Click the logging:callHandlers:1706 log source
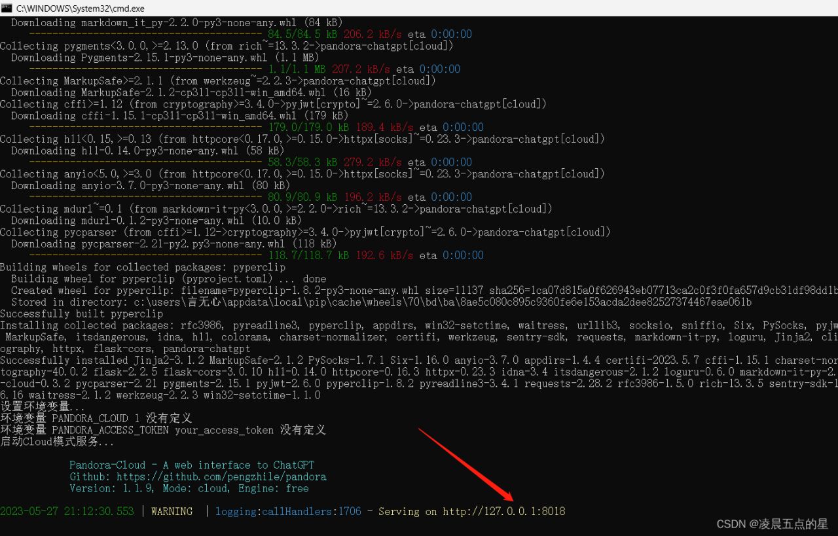This screenshot has height=536, width=838. (x=288, y=511)
